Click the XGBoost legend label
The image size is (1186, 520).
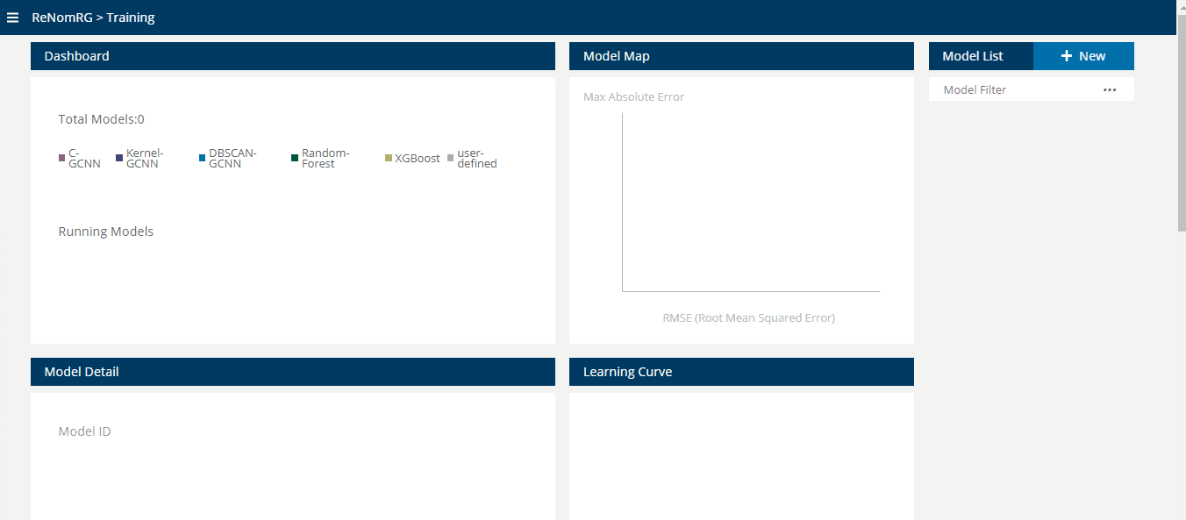[418, 159]
